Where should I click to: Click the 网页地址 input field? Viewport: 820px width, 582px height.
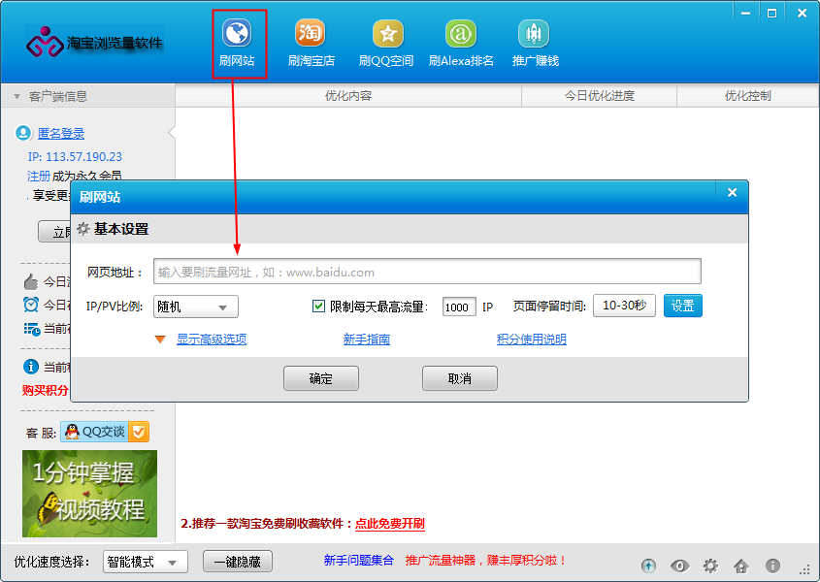[427, 272]
